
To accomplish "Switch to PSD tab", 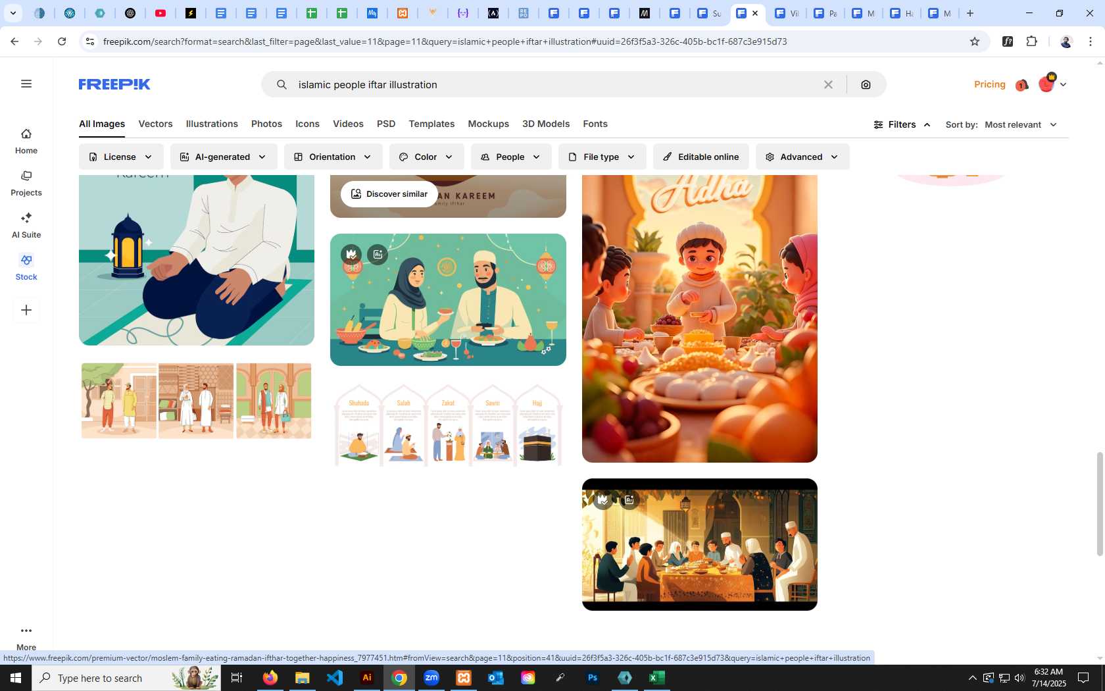I will pyautogui.click(x=386, y=124).
